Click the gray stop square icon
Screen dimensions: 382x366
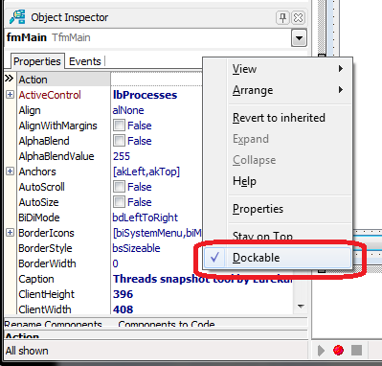click(356, 350)
